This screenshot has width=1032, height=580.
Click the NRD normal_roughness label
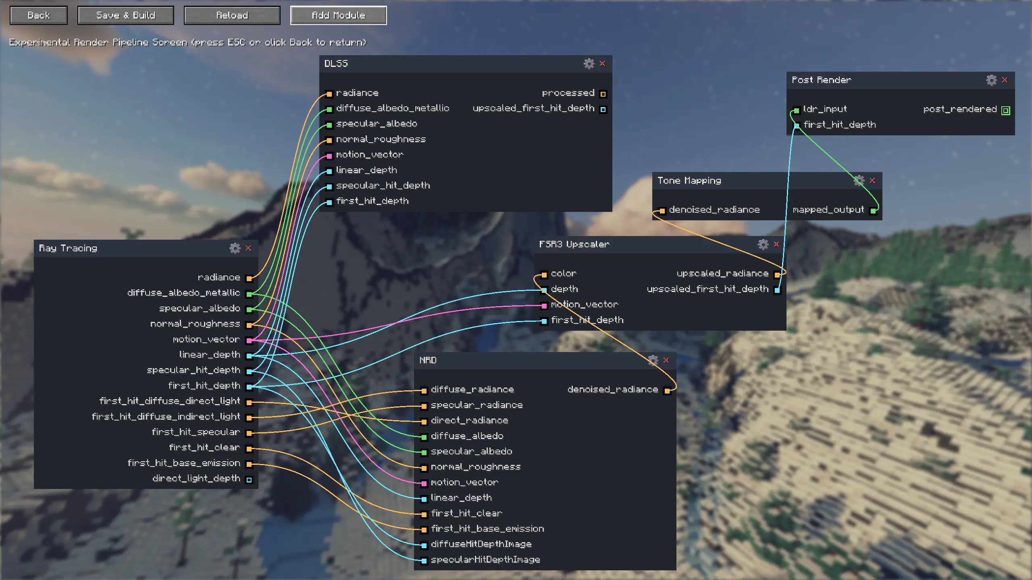[x=476, y=467]
